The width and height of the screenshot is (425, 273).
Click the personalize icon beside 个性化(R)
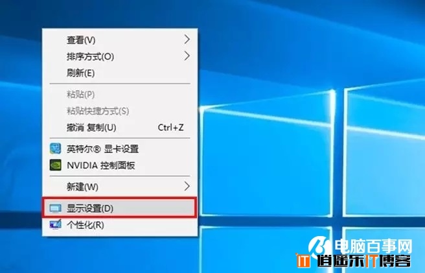[55, 225]
